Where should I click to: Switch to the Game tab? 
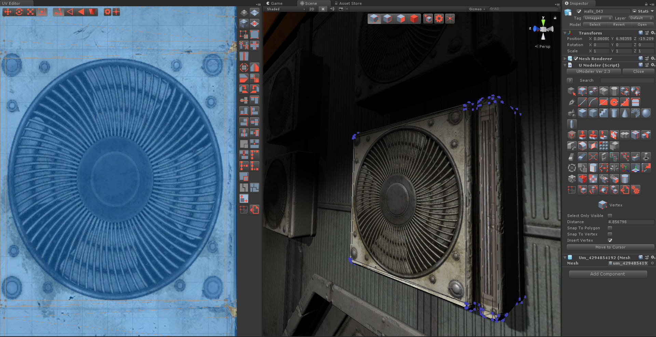(274, 3)
